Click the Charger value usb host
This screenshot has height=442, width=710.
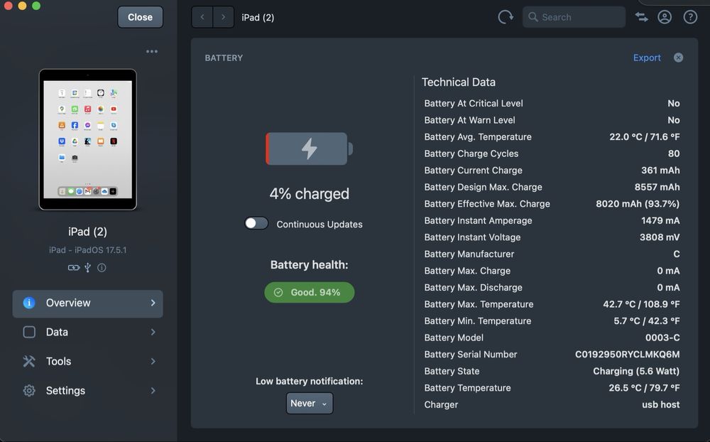click(660, 405)
